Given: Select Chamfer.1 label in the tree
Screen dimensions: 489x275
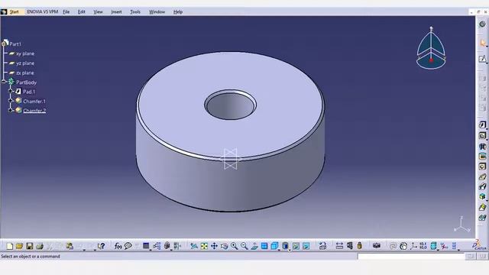Looking at the screenshot, I should click(34, 102).
